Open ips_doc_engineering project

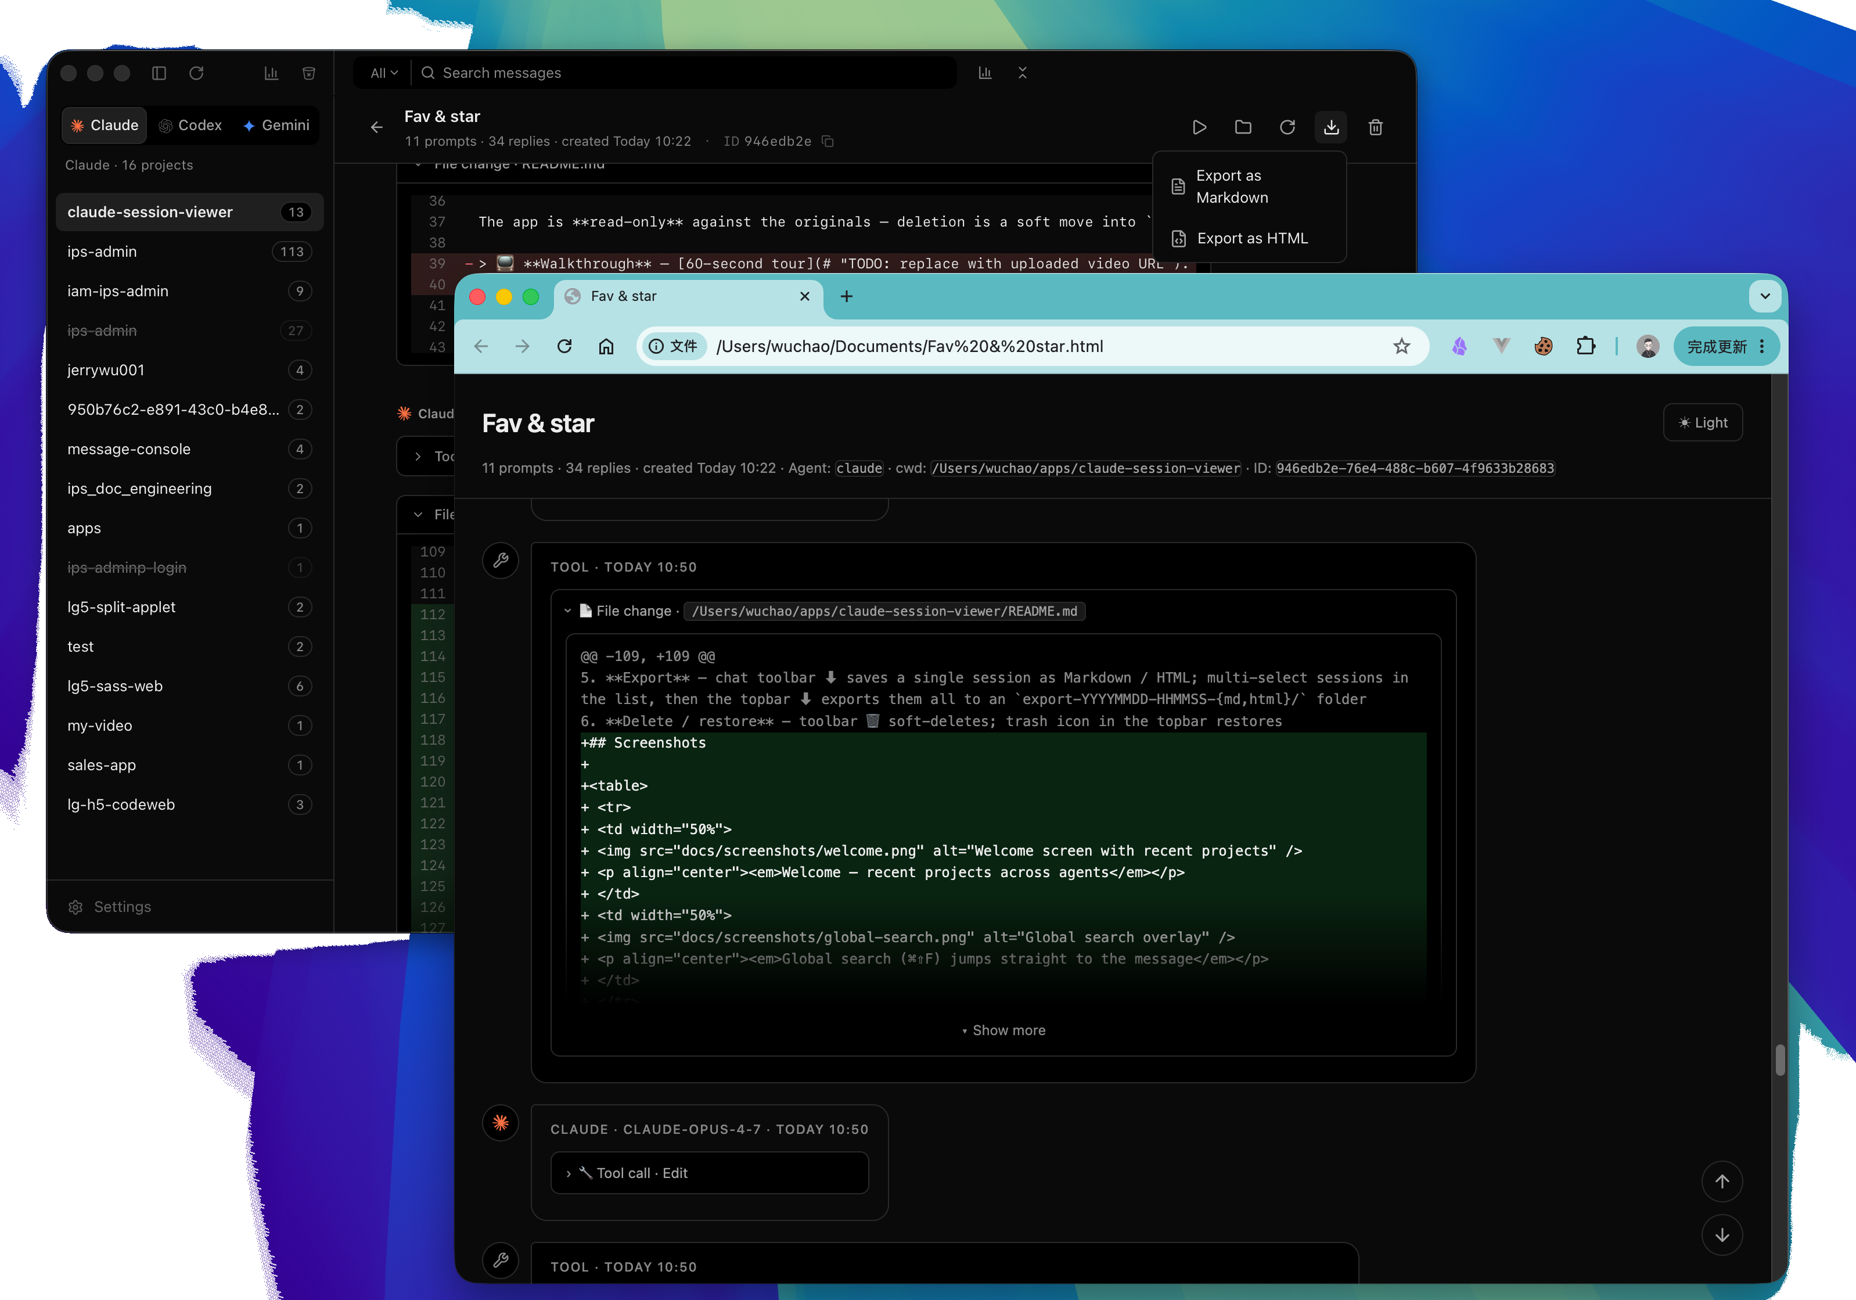[190, 489]
